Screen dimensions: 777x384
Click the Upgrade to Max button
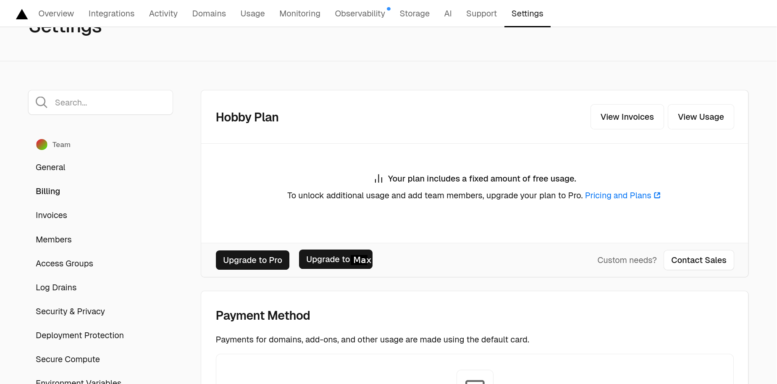pyautogui.click(x=336, y=259)
